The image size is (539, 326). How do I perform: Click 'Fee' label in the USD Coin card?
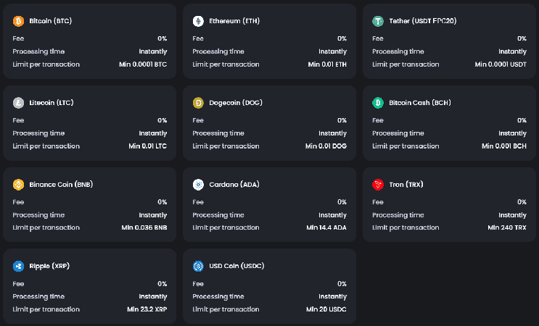198,284
